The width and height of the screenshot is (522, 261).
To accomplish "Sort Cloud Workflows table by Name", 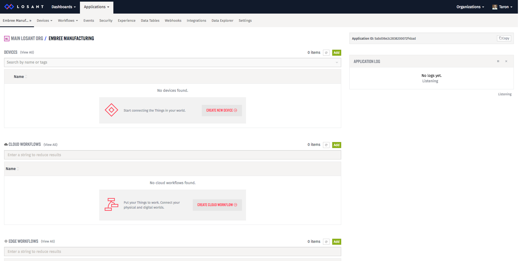I will point(12,169).
